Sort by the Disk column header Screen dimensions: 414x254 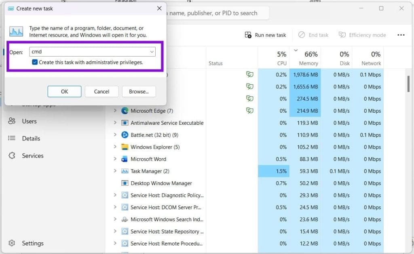pyautogui.click(x=337, y=57)
